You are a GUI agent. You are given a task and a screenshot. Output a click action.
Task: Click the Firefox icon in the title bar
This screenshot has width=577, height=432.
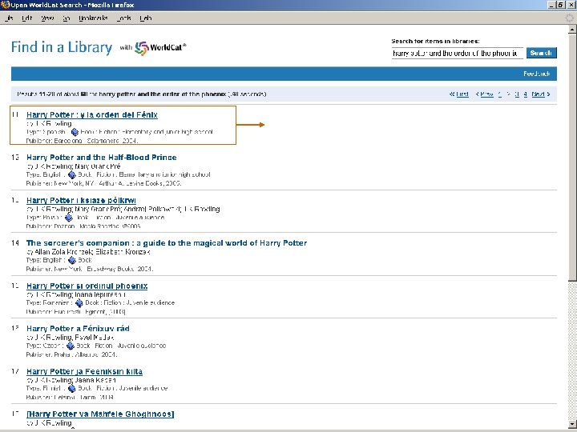pos(5,5)
